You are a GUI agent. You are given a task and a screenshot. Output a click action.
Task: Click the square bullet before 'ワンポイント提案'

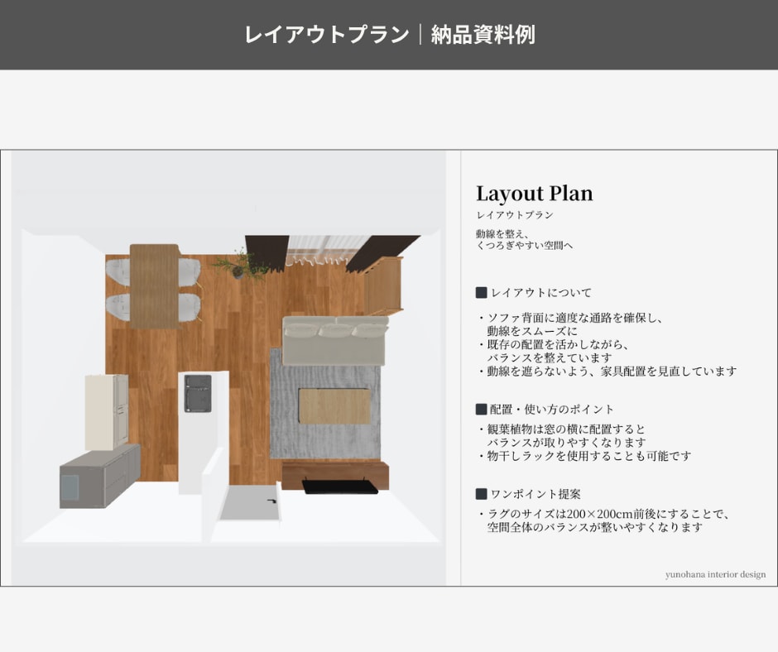[482, 494]
